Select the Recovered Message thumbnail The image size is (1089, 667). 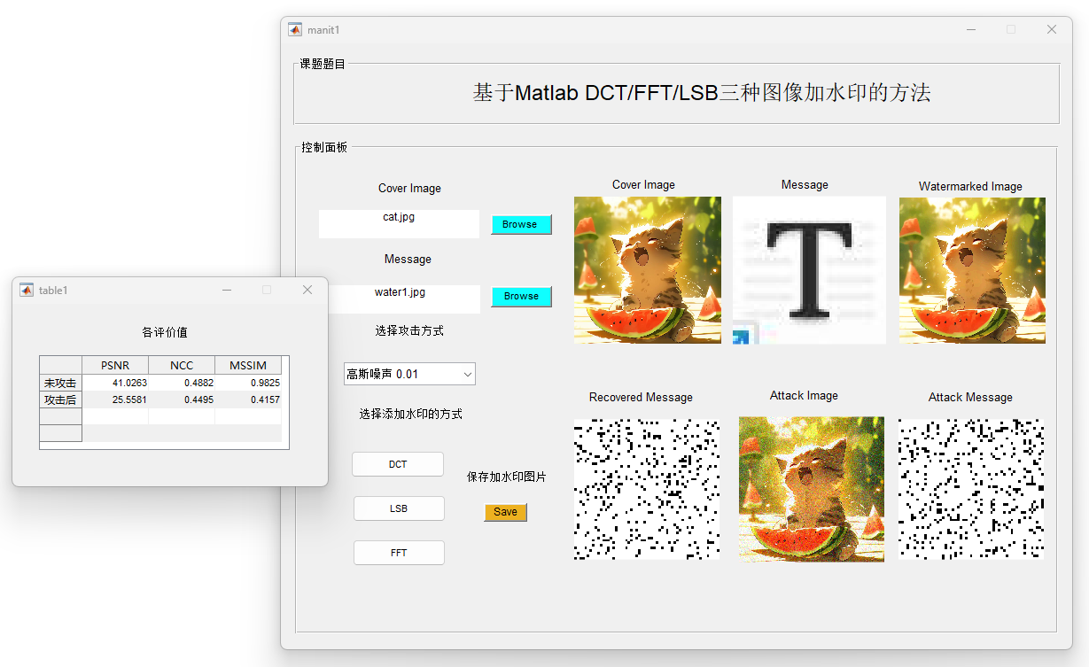pos(647,489)
